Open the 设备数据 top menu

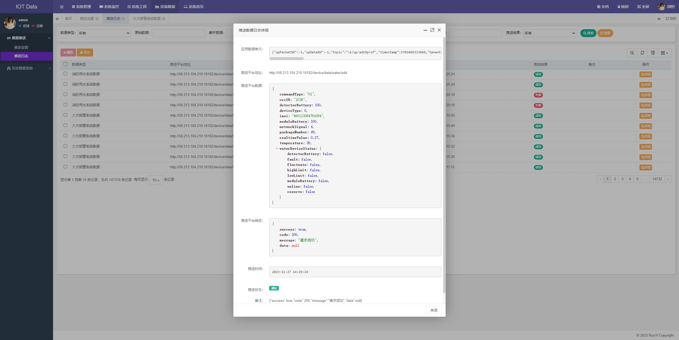pyautogui.click(x=165, y=7)
